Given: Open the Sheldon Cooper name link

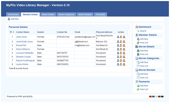Looking at the screenshot, I should (x=23, y=57).
